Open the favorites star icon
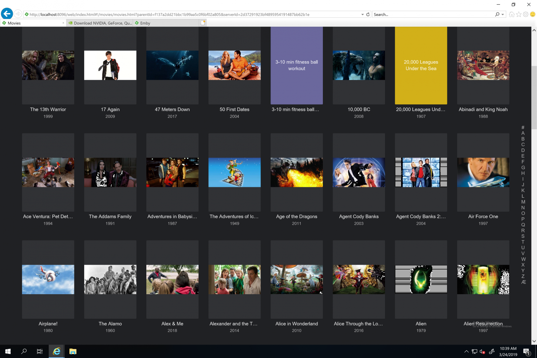Viewport: 537px width, 358px height. 519,14
